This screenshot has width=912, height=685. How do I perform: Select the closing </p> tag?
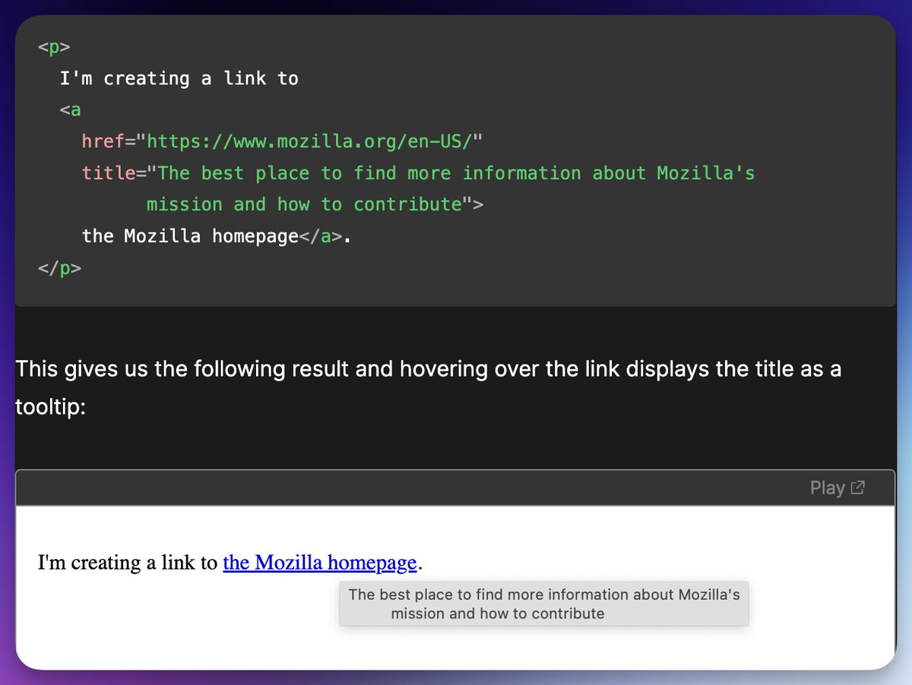click(59, 268)
